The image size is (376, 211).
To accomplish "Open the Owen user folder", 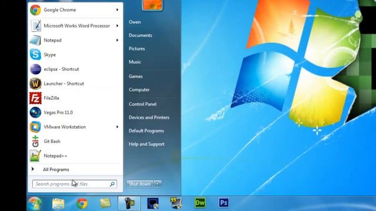I will 135,22.
